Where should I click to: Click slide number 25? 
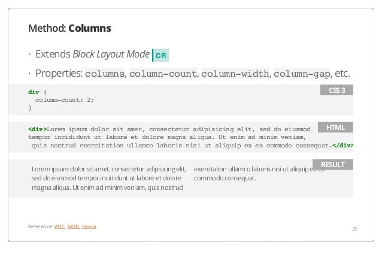coord(354,229)
